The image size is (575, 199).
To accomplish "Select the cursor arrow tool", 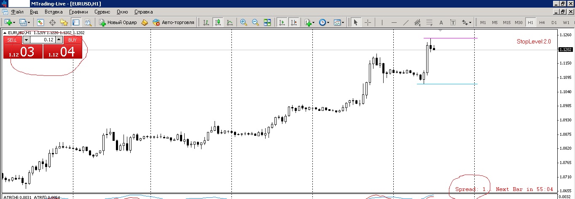I will [355, 22].
